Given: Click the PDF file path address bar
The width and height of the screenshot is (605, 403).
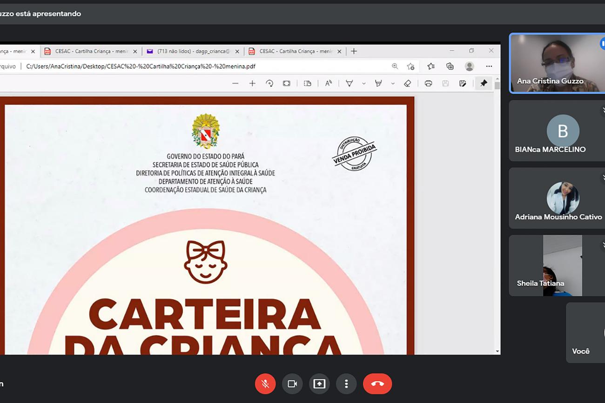Looking at the screenshot, I should 186,66.
